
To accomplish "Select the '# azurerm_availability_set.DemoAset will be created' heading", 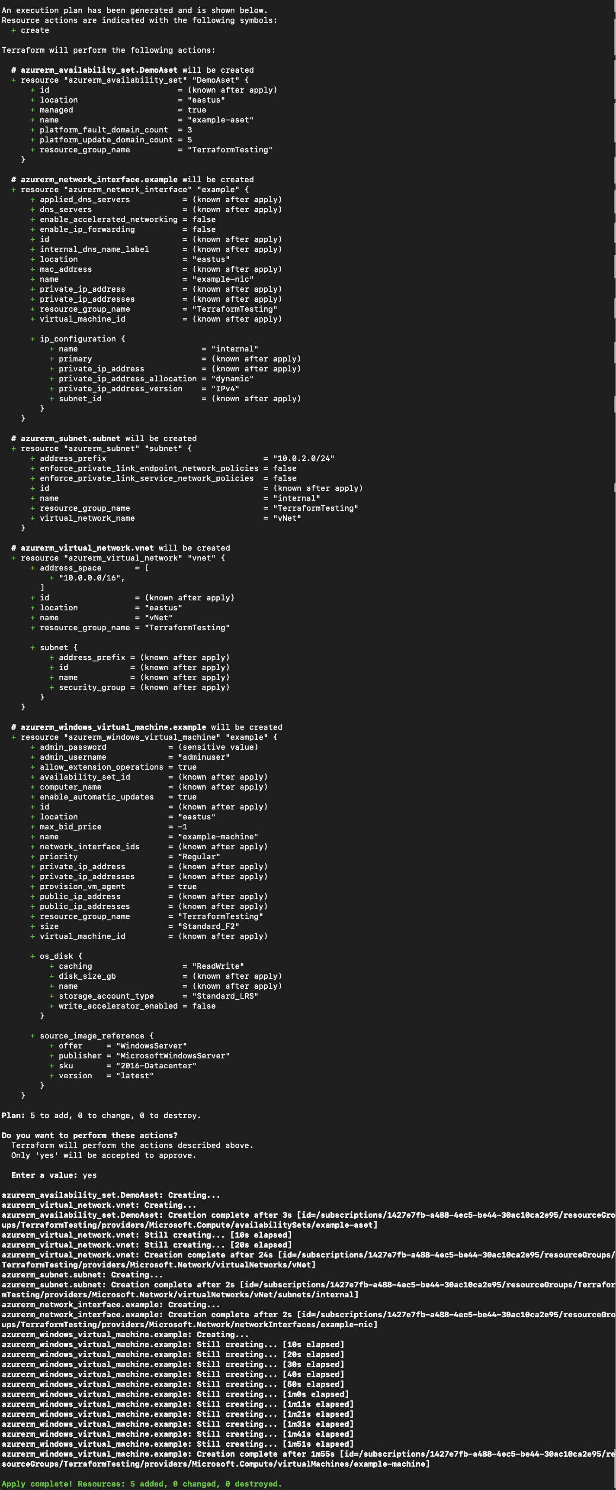I will tap(132, 70).
